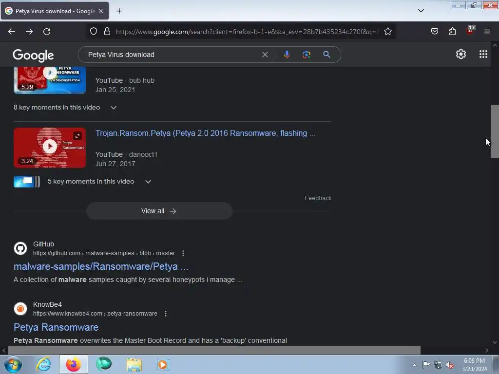Launch media player from the taskbar
499x374 pixels.
point(164,364)
